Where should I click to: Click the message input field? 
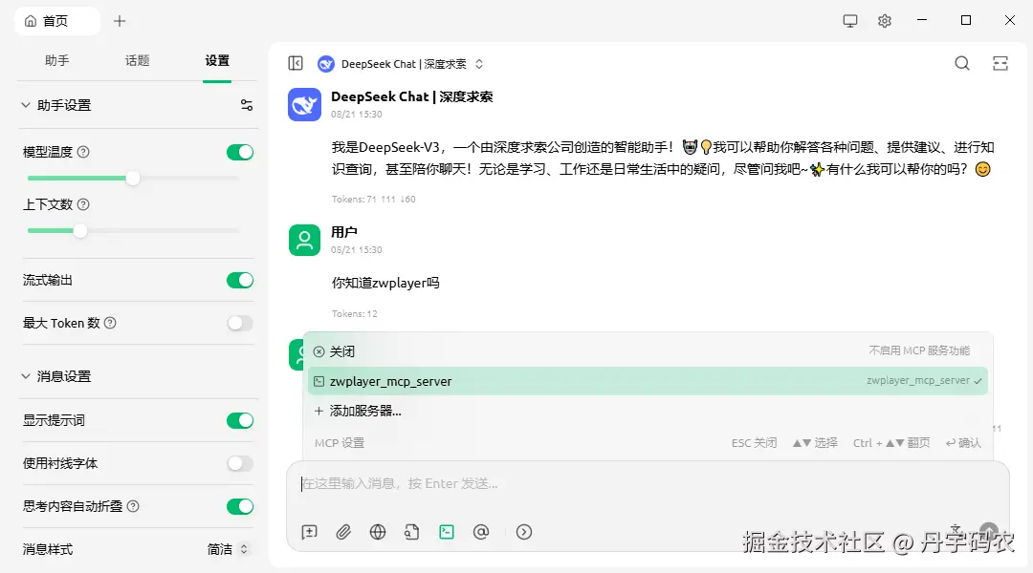574,483
